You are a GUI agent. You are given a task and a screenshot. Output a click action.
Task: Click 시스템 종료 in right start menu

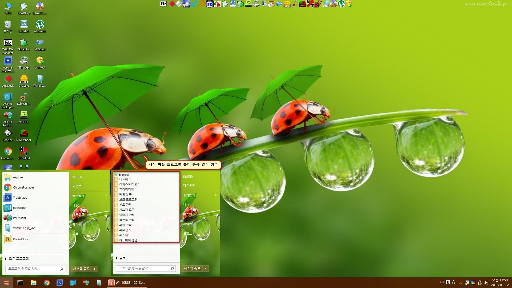pos(192,268)
